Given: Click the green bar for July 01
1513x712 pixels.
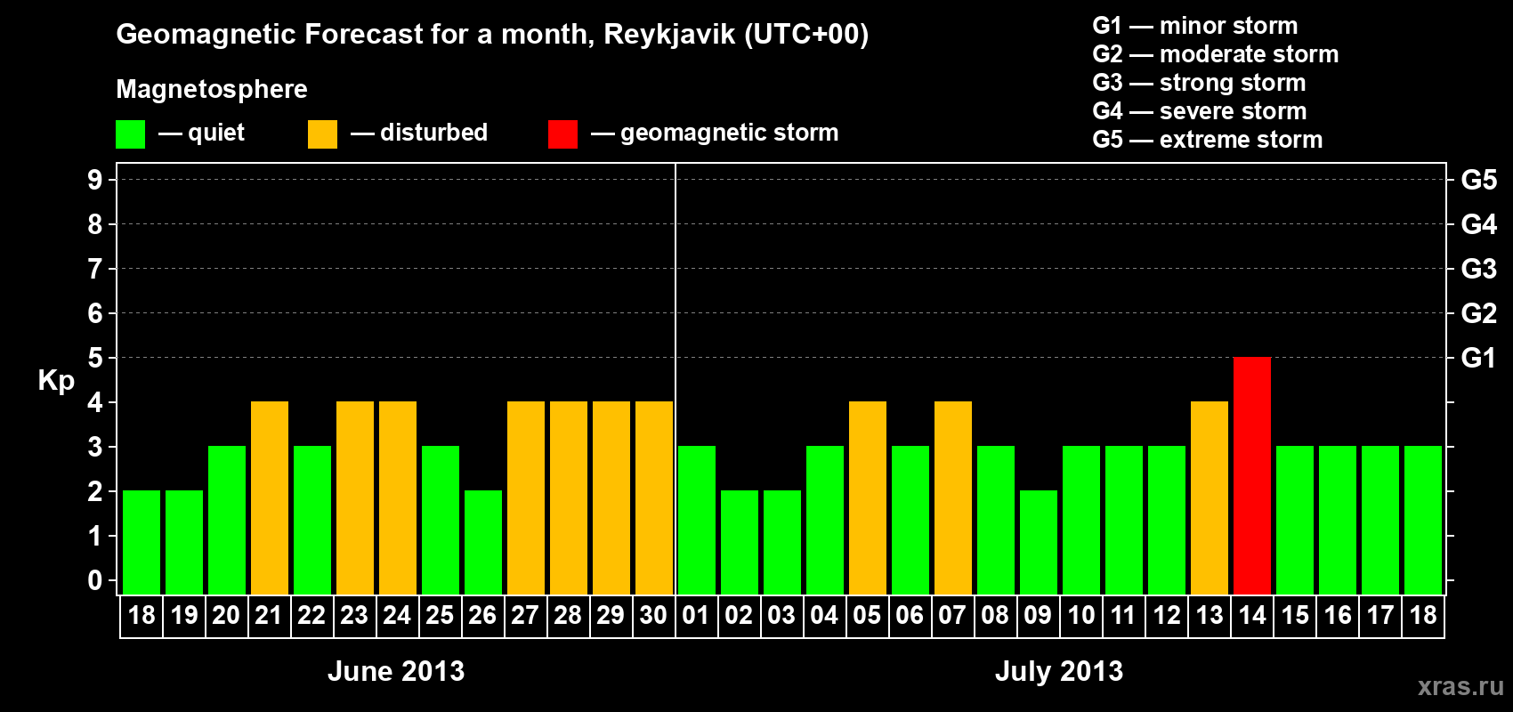Looking at the screenshot, I should 697,520.
